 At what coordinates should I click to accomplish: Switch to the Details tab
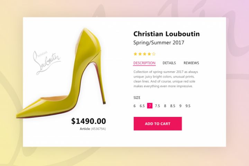point(169,63)
